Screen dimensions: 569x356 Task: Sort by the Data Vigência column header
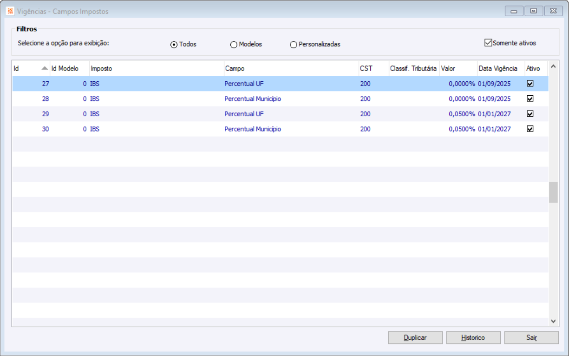coord(501,68)
